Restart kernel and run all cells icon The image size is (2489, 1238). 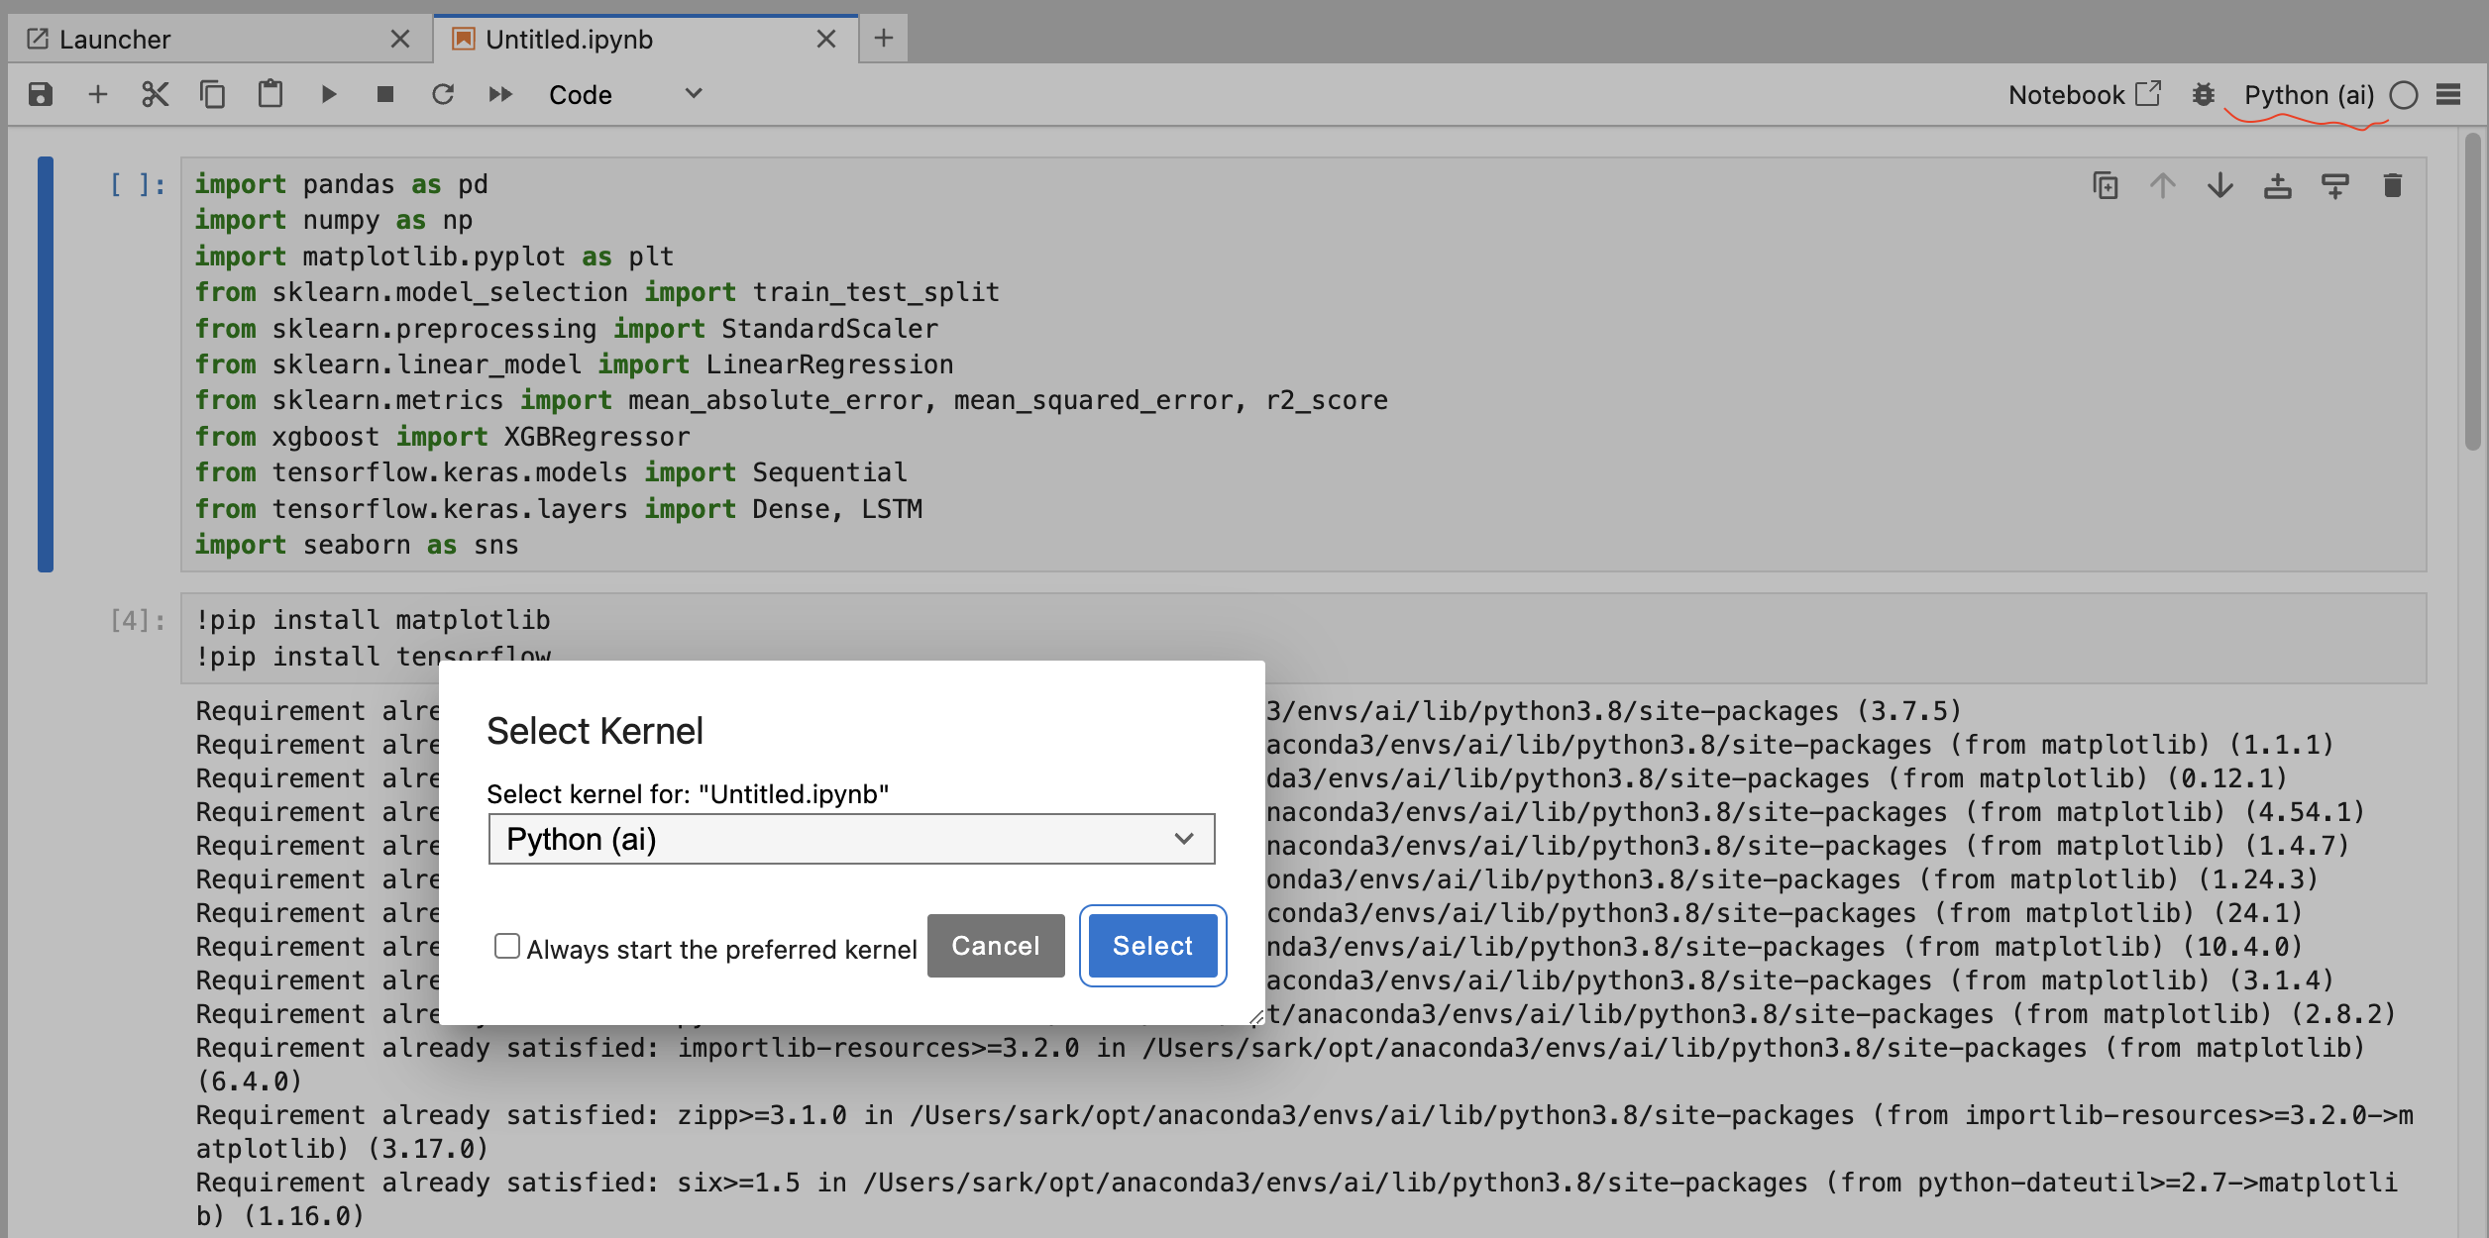500,94
